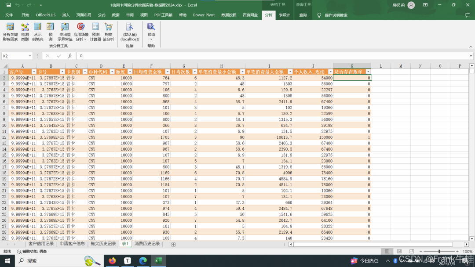Click the 操作说明搜索 search box
The height and width of the screenshot is (267, 475).
(336, 15)
